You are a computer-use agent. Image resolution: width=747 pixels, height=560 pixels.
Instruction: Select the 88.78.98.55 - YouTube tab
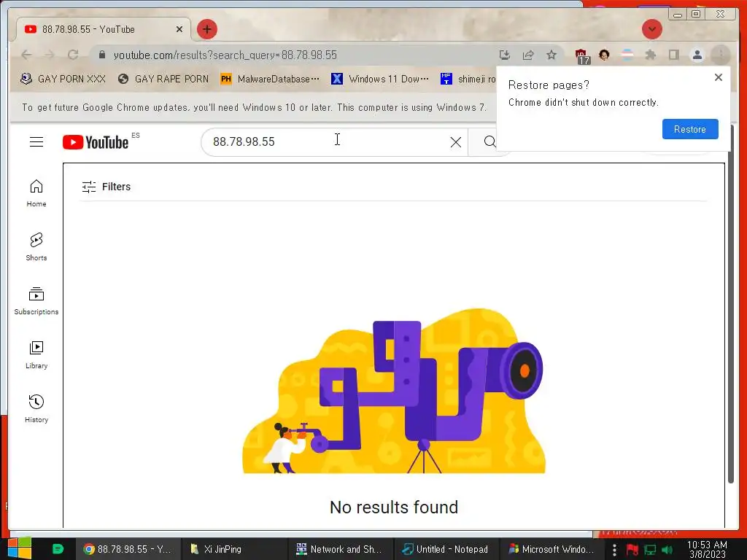tap(103, 29)
